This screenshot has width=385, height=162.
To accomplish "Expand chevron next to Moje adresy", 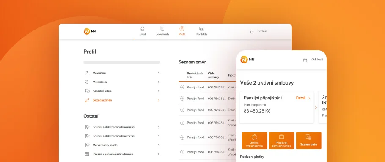I will coord(159,82).
